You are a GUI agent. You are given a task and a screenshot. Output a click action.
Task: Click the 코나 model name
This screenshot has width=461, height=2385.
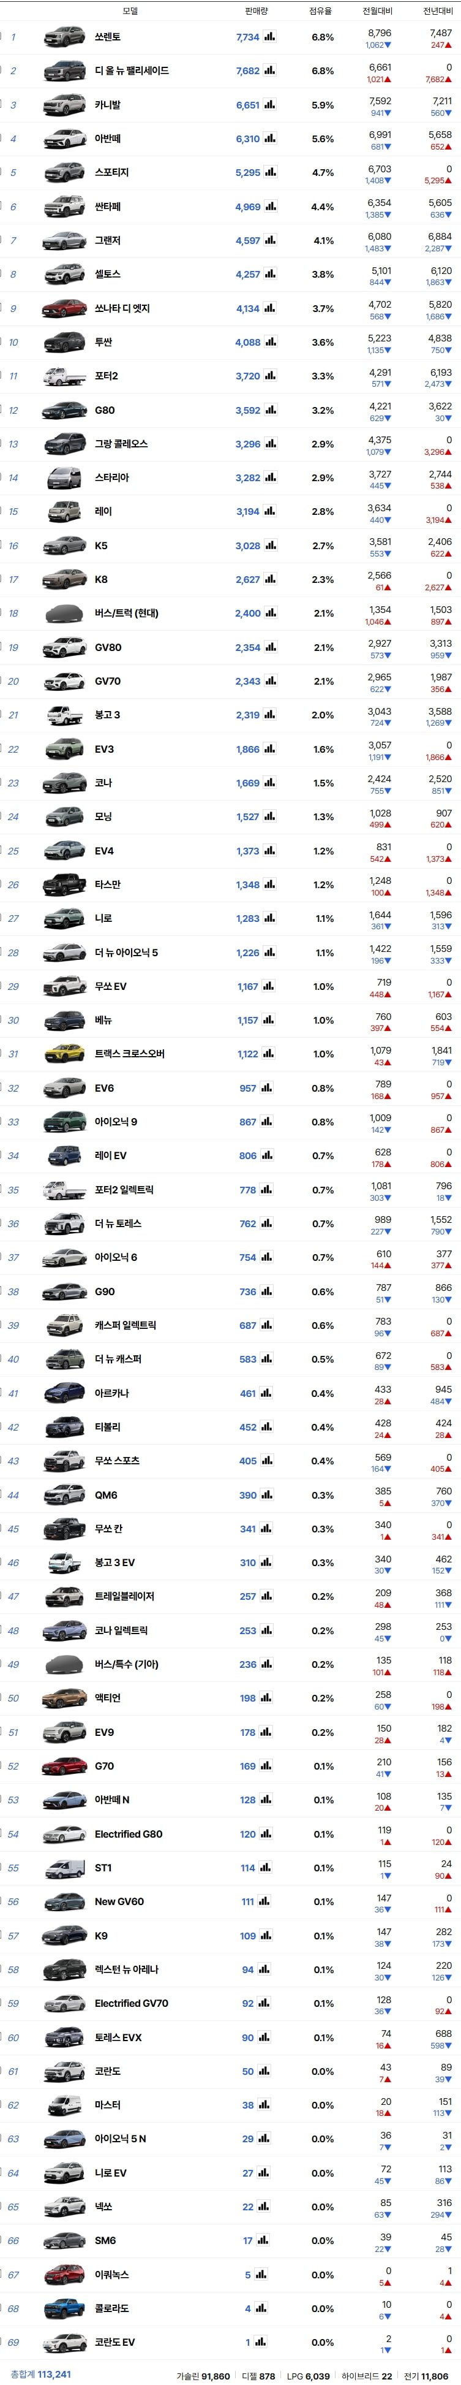(103, 783)
